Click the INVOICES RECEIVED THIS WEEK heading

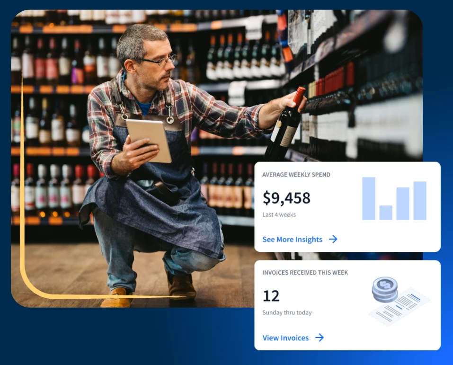coord(305,273)
